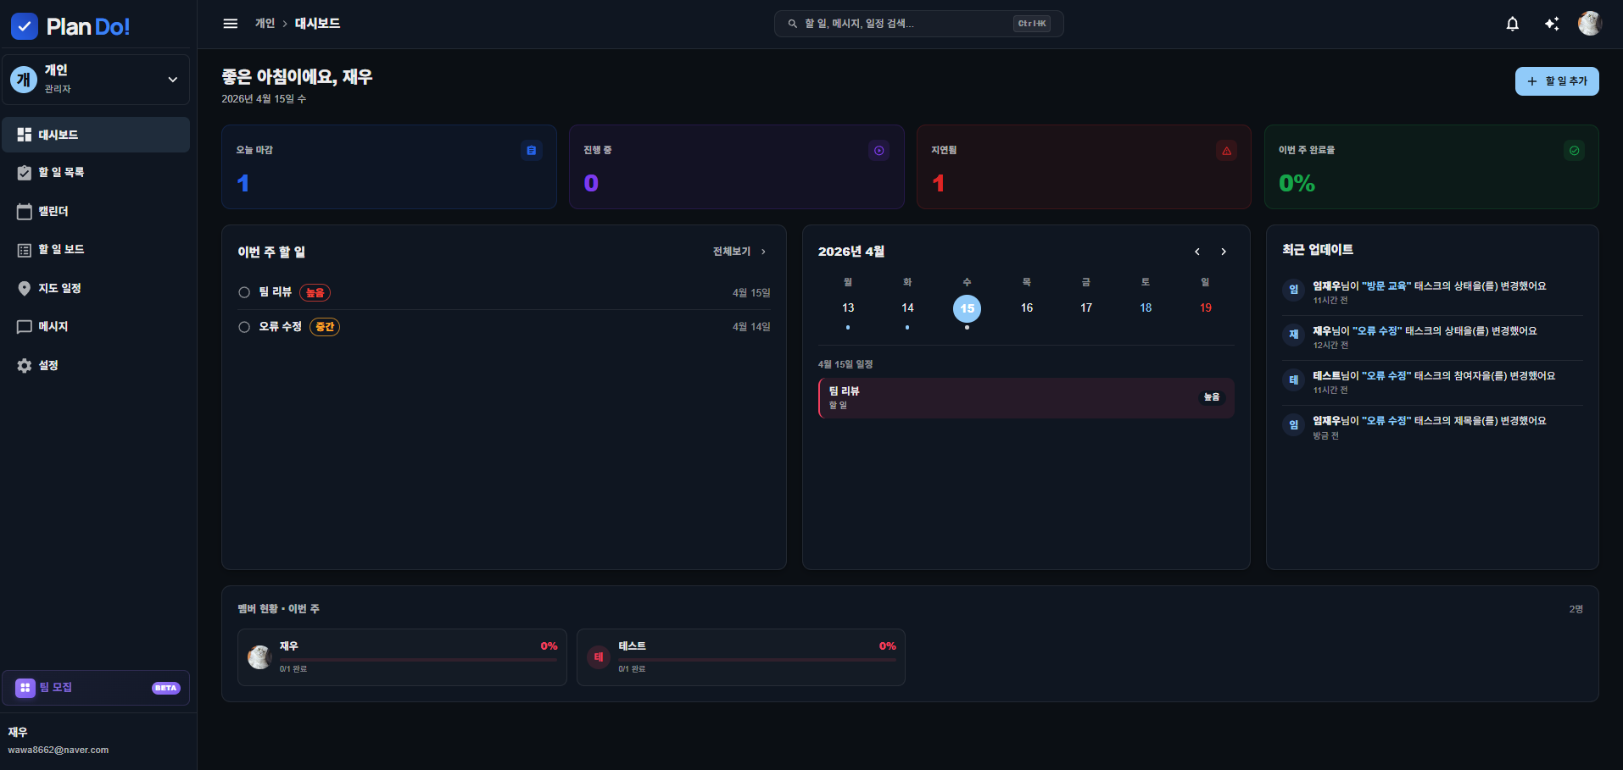Click the 이번 주 완료율 check circle icon
1623x770 pixels.
[x=1574, y=150]
